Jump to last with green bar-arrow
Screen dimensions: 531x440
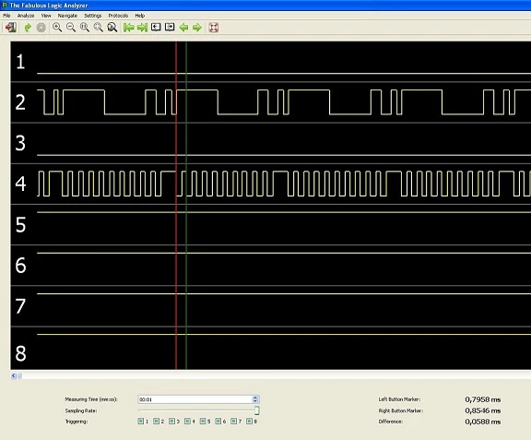point(142,28)
